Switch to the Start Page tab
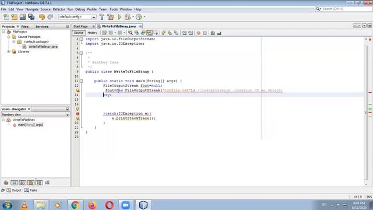 click(80, 26)
